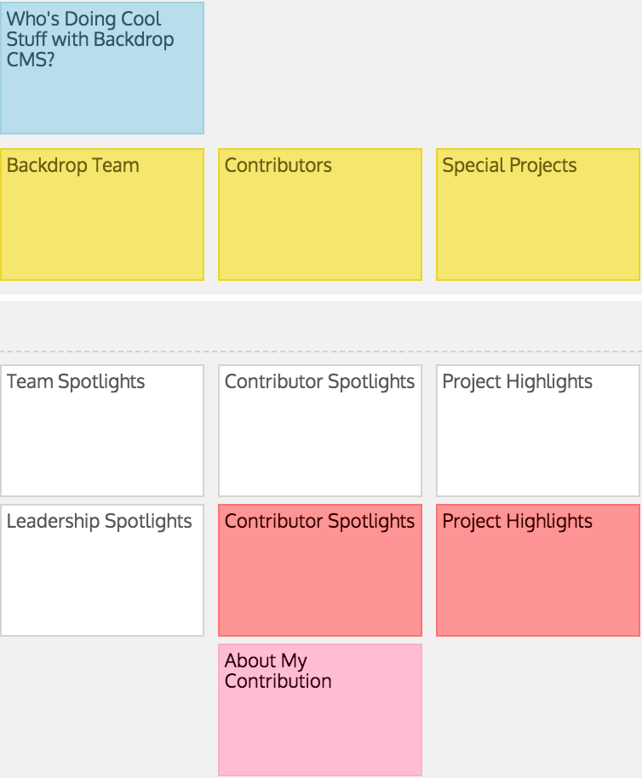Select the blue "Who's Doing Cool Stuff" card

tap(102, 68)
